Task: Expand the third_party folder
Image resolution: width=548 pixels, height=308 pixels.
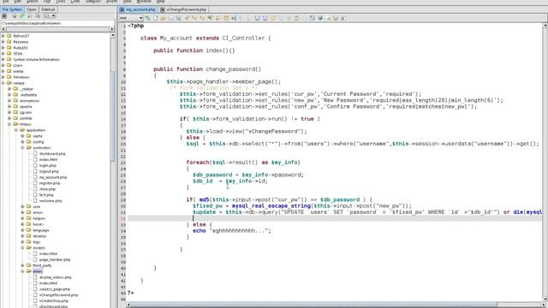Action: point(23,265)
